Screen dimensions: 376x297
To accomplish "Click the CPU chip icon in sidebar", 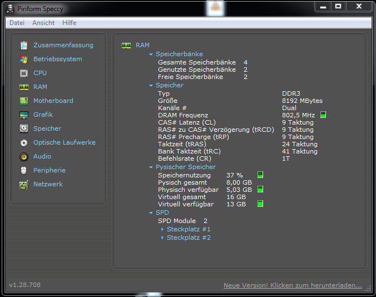I will (x=24, y=73).
